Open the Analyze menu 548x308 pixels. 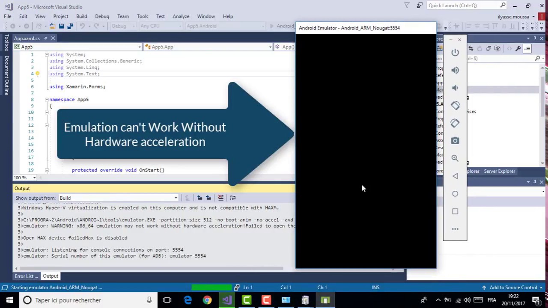click(x=181, y=16)
